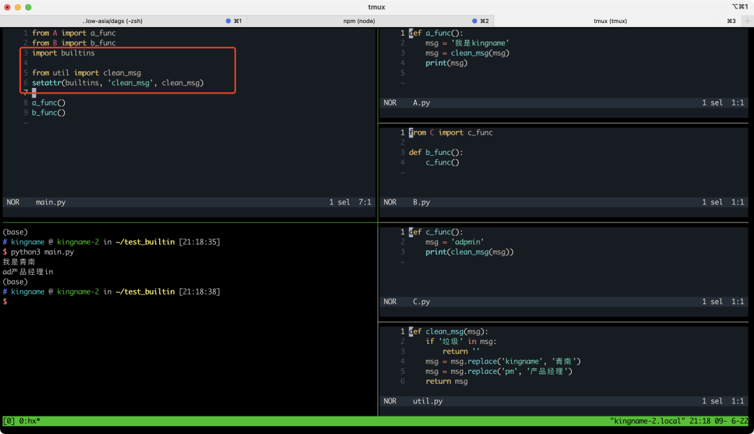
Task: Click 'import builtins' line in main.py
Action: [x=63, y=53]
